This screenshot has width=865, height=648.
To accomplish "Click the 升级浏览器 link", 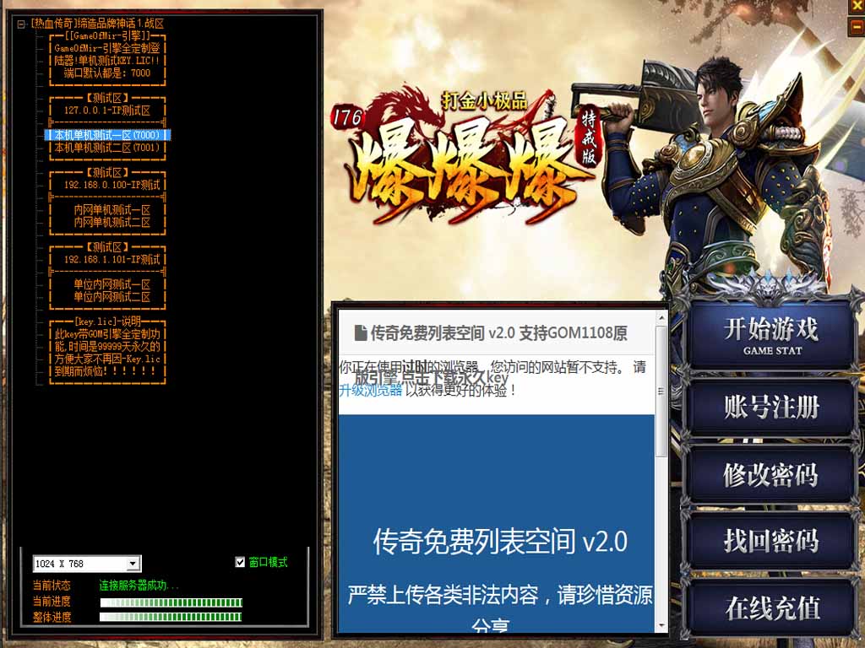I will [x=370, y=391].
